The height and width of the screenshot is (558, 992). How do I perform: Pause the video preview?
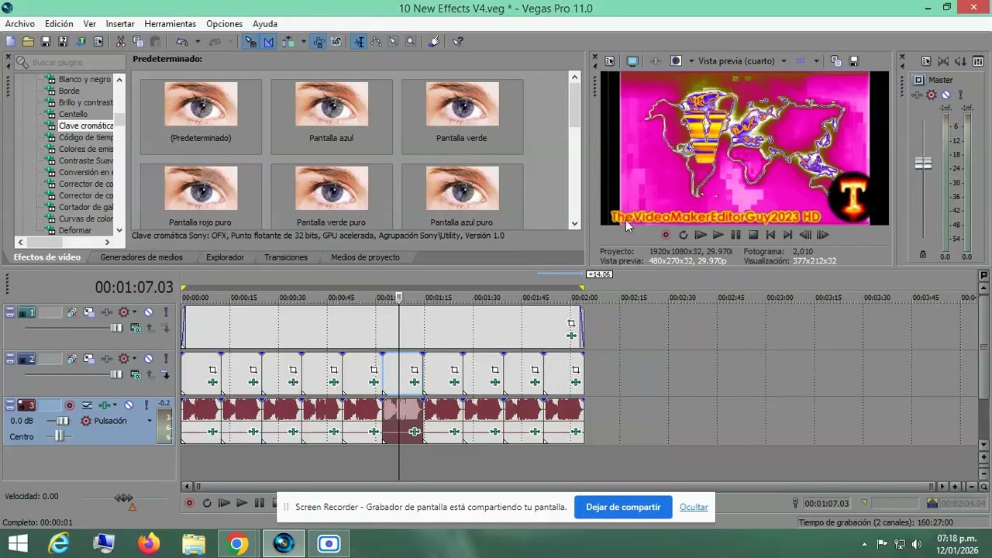point(735,235)
